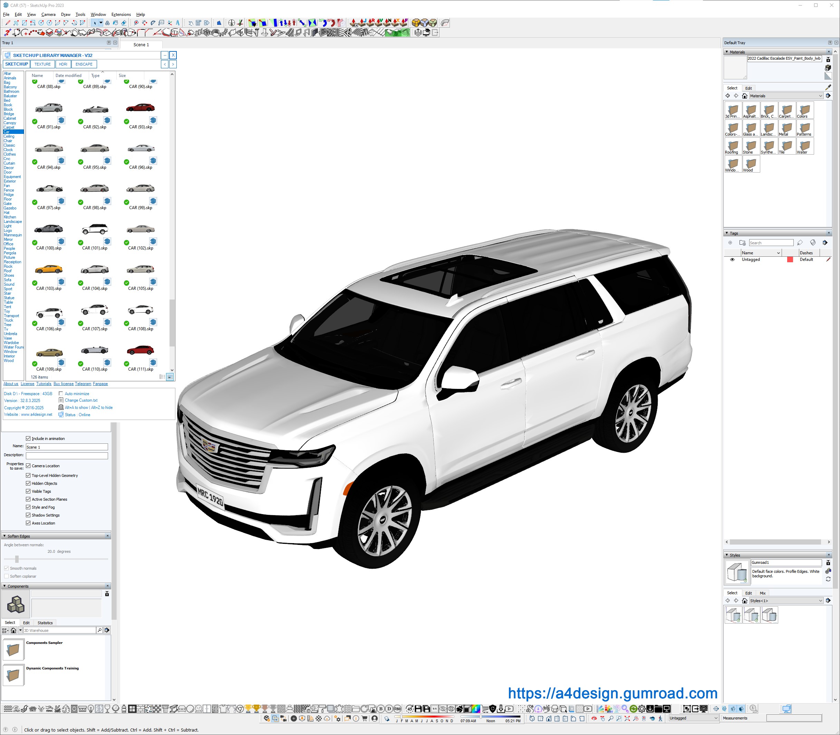
Task: Select the Line pencil tool
Action: pyautogui.click(x=8, y=23)
